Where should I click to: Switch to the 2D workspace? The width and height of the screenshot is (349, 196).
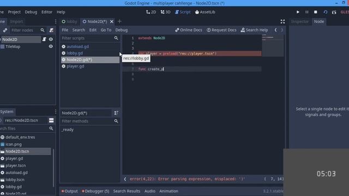tap(151, 12)
